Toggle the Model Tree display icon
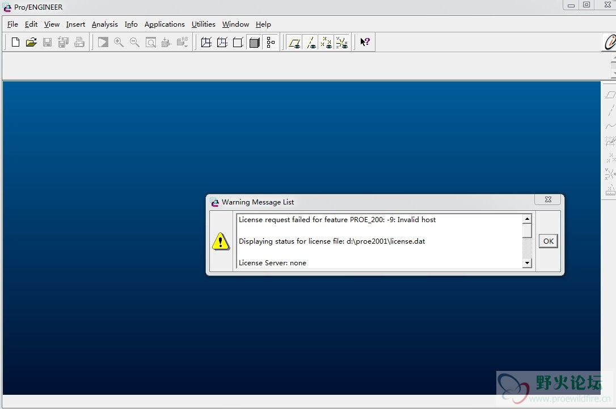Viewport: 616px width, 409px height. pos(271,42)
